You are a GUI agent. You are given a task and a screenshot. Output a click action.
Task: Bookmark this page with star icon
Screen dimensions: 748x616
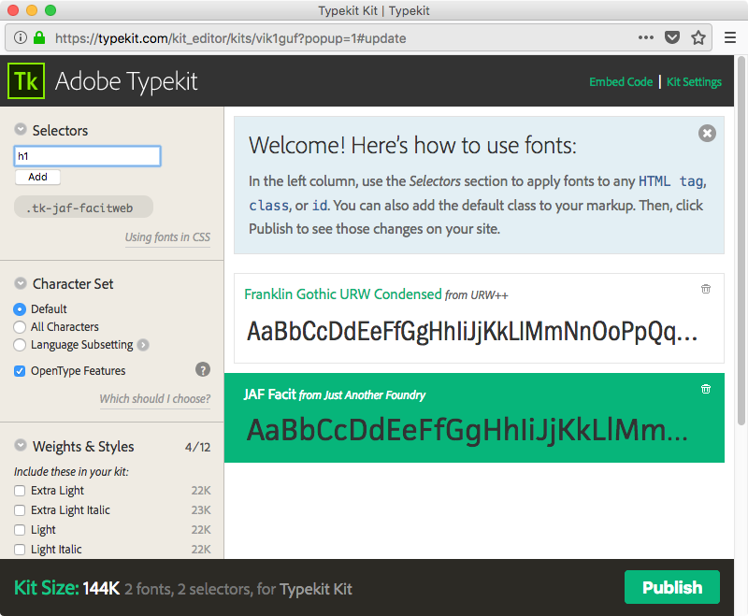click(698, 37)
